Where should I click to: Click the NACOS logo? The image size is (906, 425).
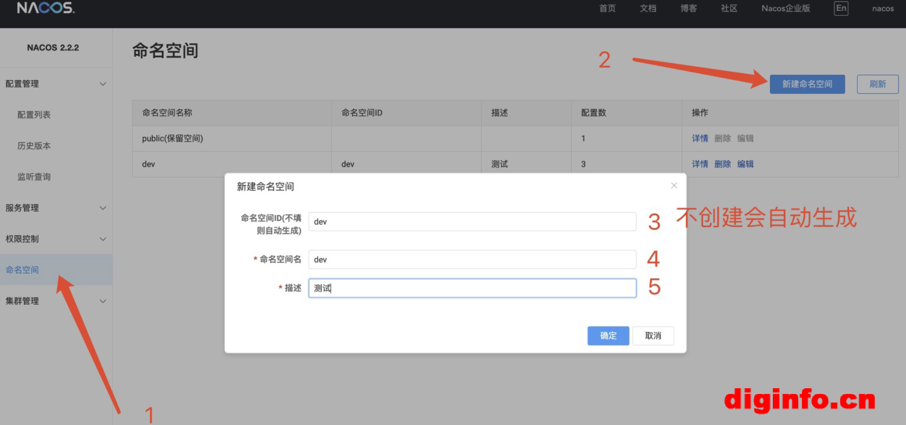(x=46, y=8)
